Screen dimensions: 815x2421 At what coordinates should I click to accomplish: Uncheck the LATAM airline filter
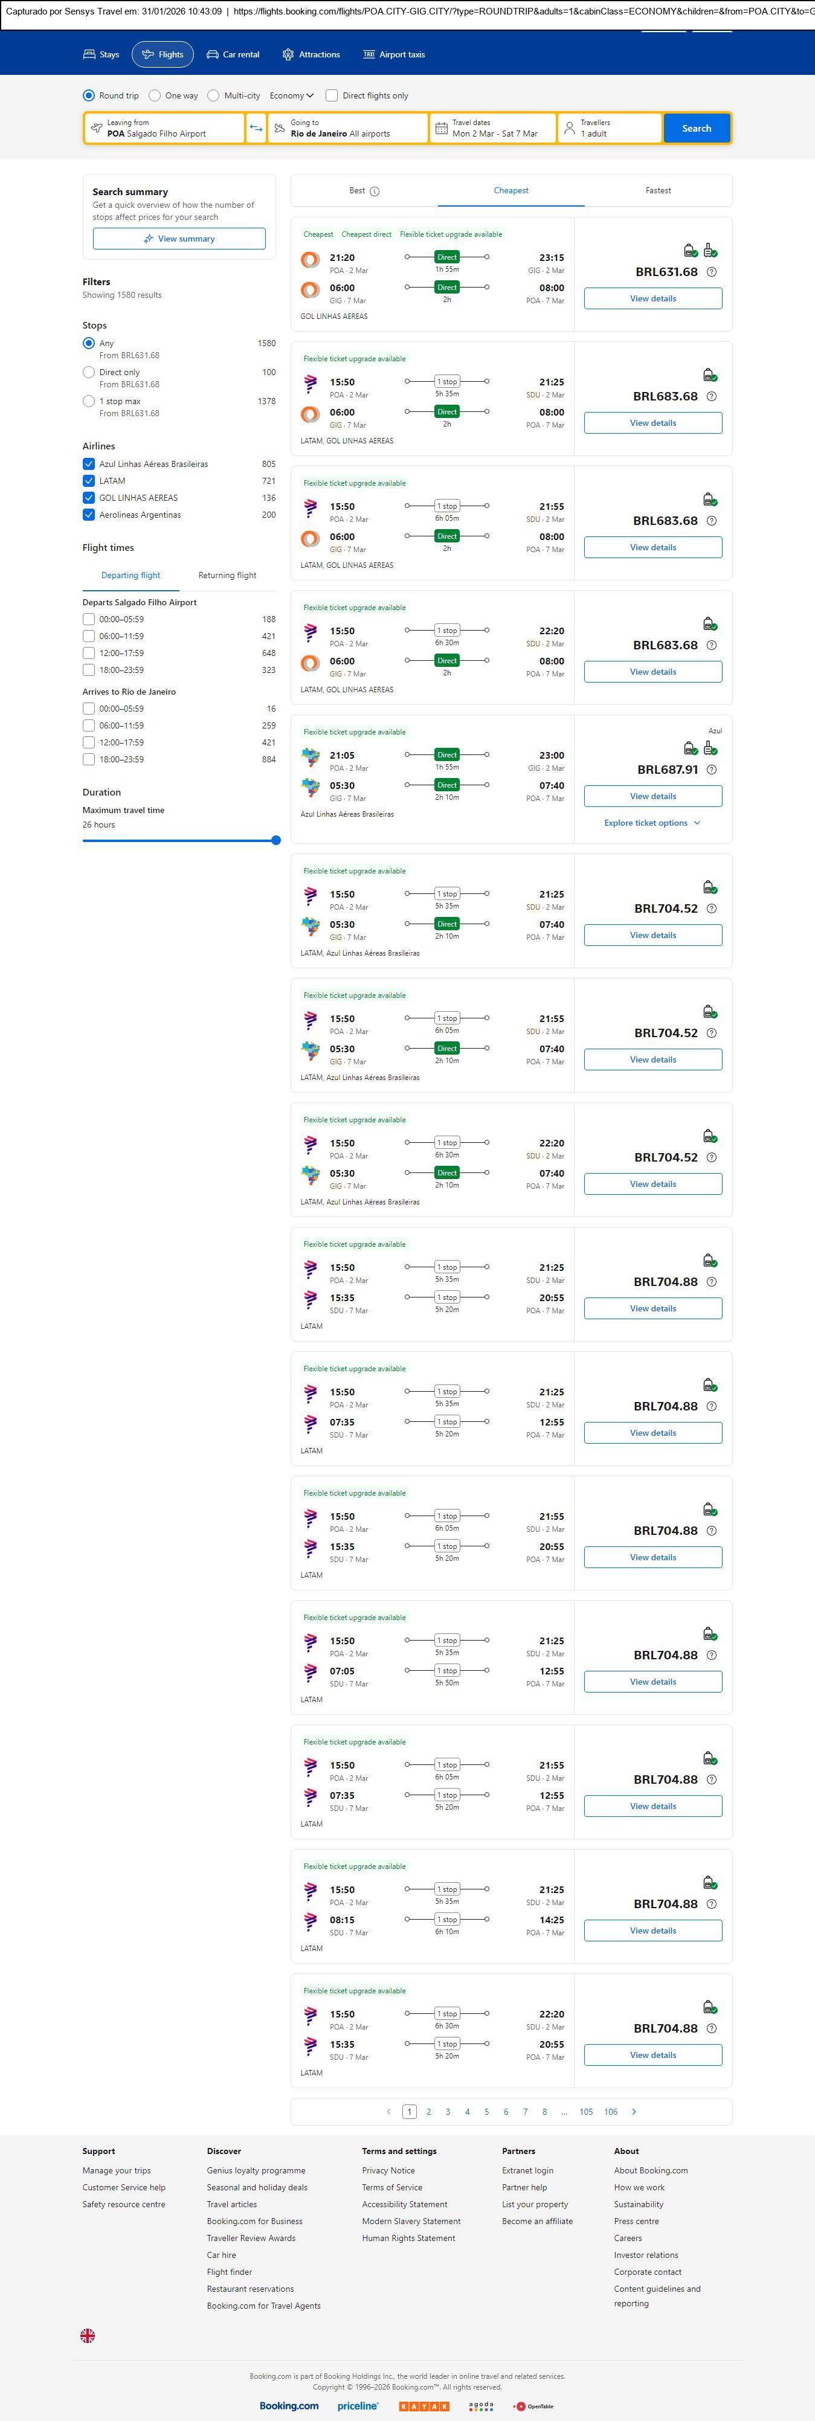tap(88, 481)
